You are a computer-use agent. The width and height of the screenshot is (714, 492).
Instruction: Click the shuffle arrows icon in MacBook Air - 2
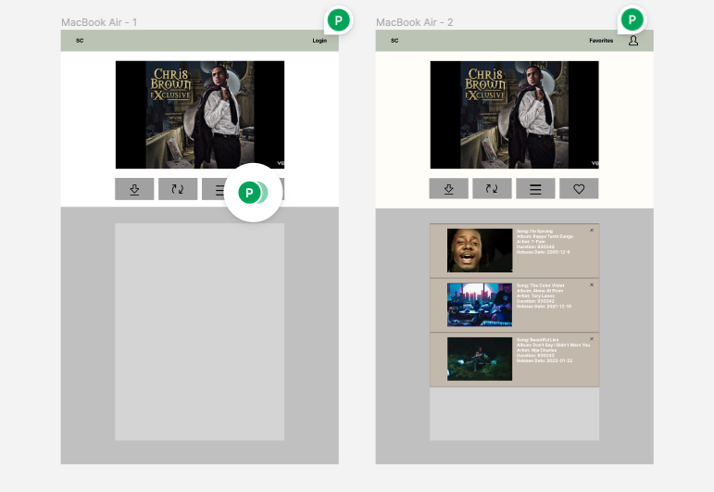[492, 189]
